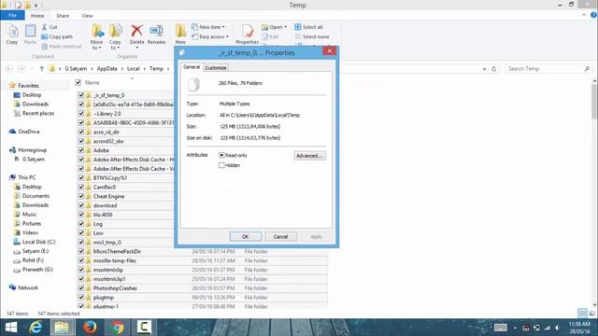Switch to the Share ribbon tab

click(63, 16)
